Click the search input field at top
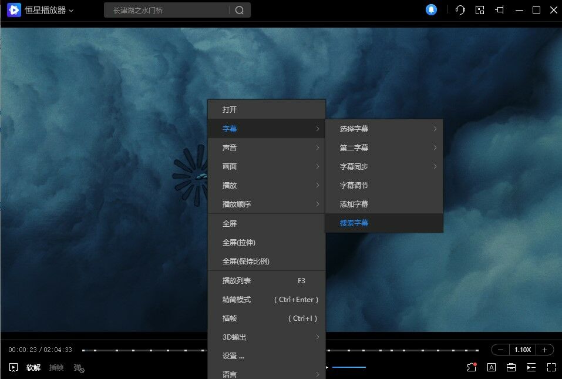The width and height of the screenshot is (562, 379). [167, 10]
